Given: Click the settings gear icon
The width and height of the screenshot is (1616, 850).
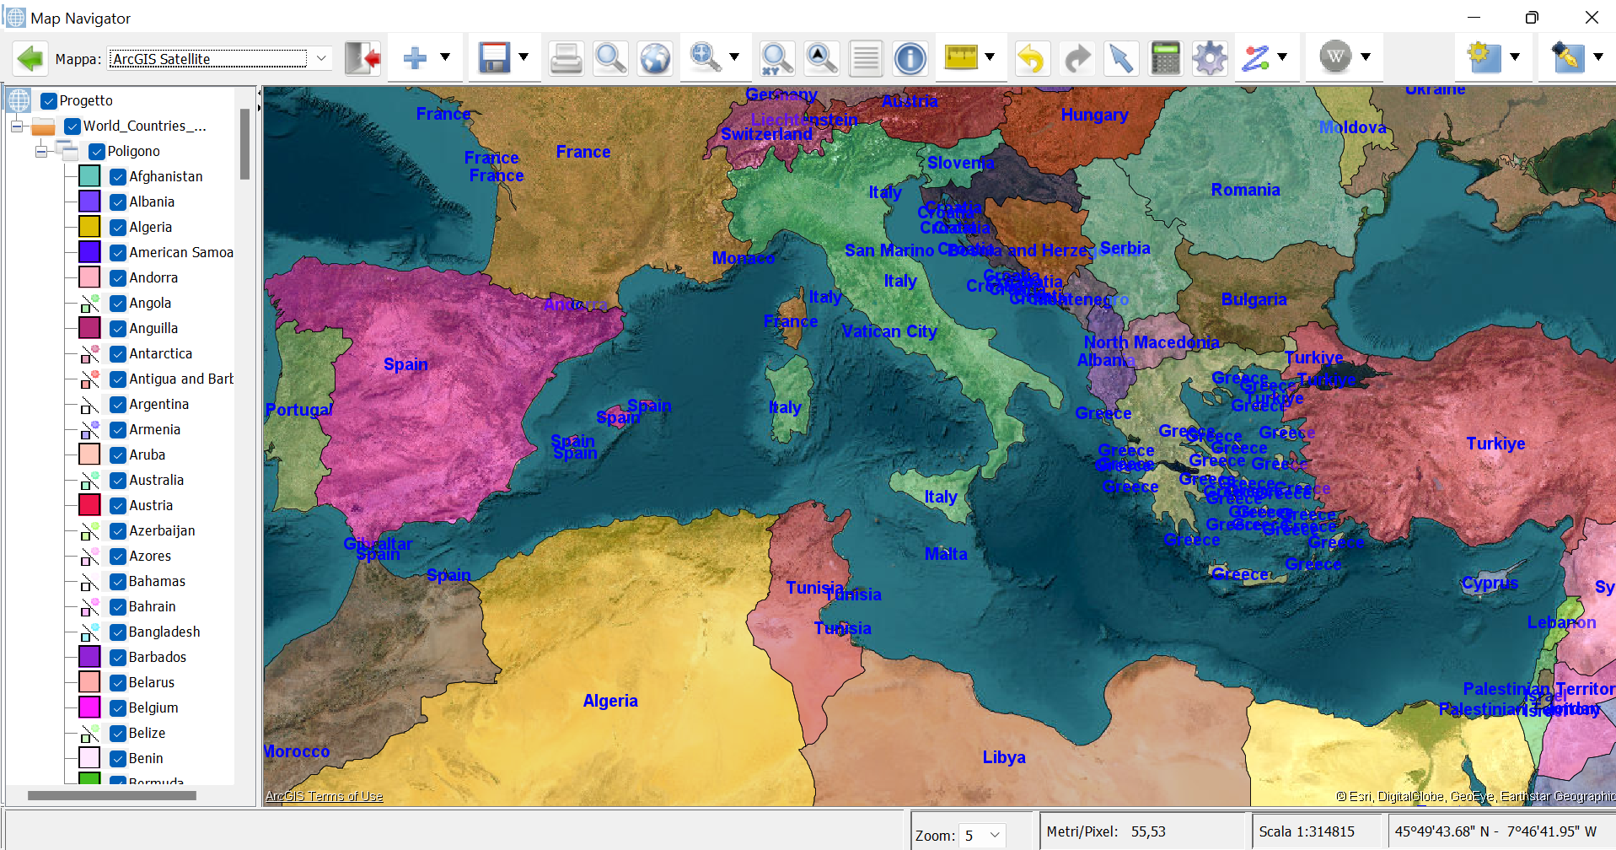Looking at the screenshot, I should [x=1210, y=59].
